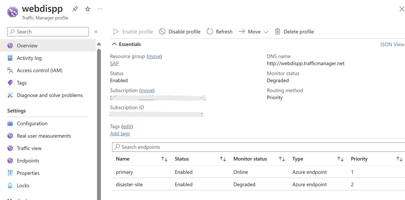Open the Locks settings page
This screenshot has height=200, width=405.
click(x=23, y=185)
